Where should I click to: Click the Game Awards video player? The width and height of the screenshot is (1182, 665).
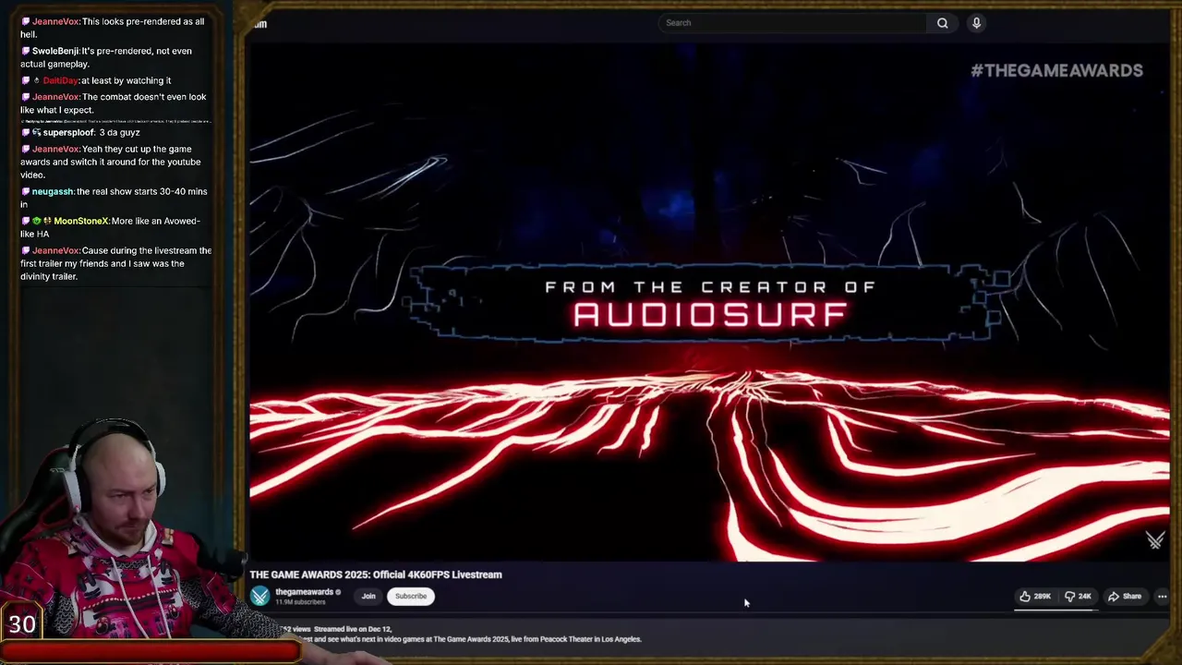[709, 303]
